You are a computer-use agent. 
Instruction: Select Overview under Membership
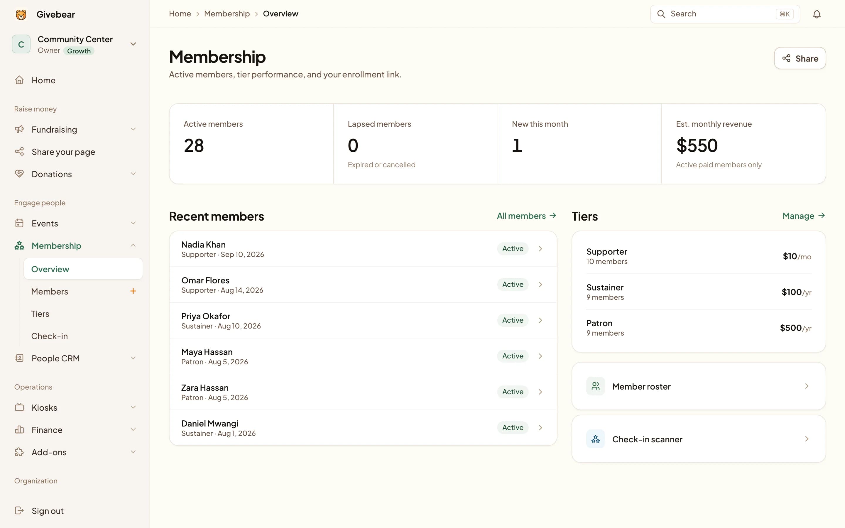(x=83, y=269)
